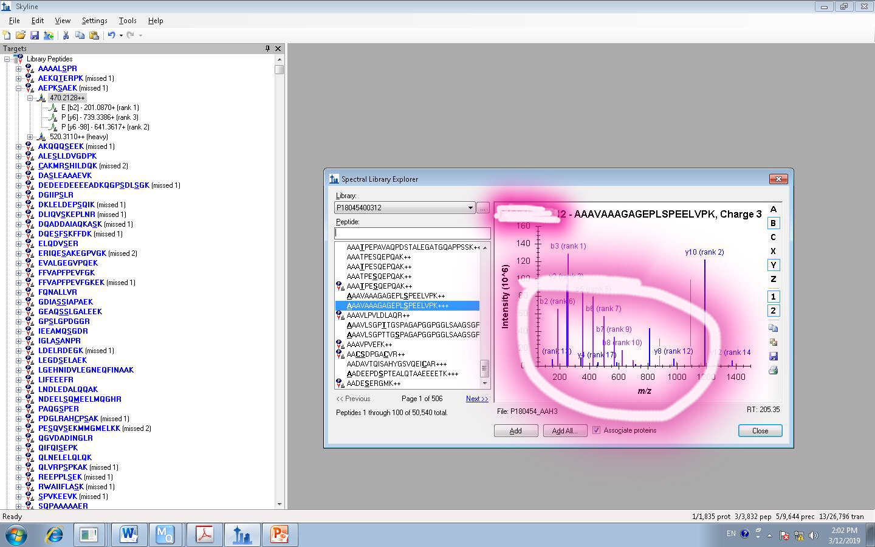This screenshot has height=547, width=875.
Task: Click the Cut scissors toolbar icon
Action: point(66,35)
